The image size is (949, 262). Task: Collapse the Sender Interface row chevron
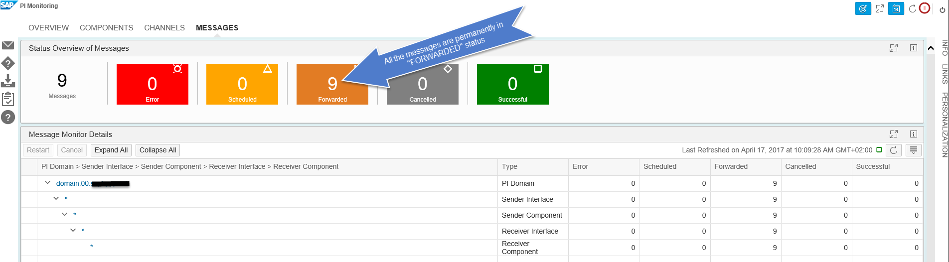pyautogui.click(x=56, y=198)
